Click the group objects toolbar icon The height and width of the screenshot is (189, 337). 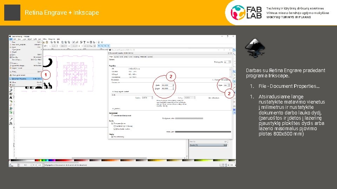[73, 42]
